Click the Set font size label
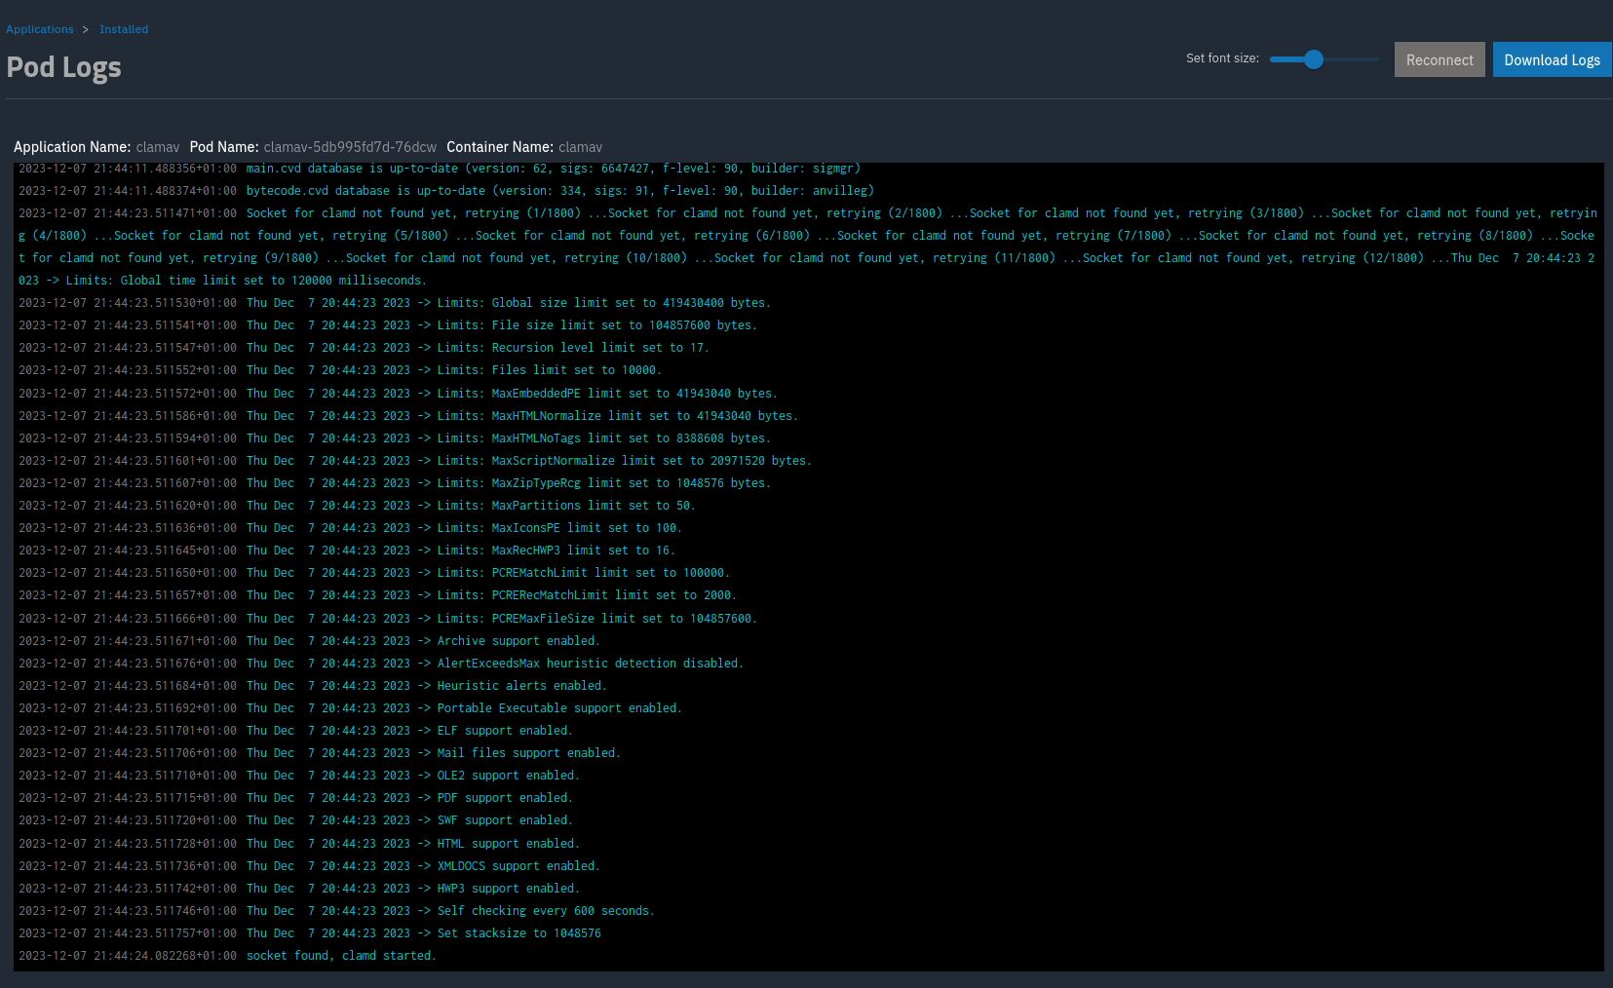 tap(1222, 58)
